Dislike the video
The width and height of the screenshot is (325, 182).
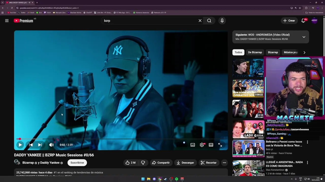[x=143, y=163]
